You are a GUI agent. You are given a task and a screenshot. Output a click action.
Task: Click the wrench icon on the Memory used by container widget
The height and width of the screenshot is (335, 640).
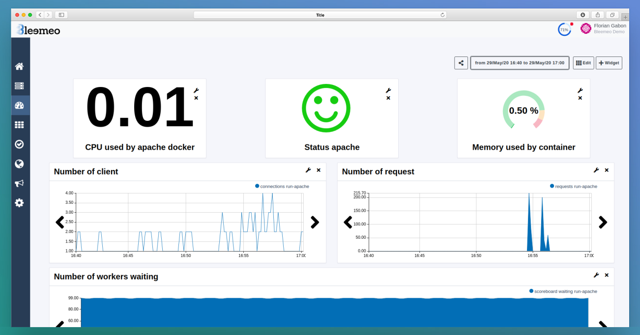(x=581, y=90)
